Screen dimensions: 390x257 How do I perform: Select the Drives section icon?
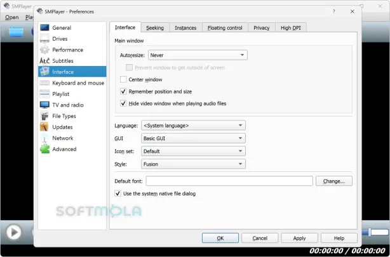[x=44, y=39]
